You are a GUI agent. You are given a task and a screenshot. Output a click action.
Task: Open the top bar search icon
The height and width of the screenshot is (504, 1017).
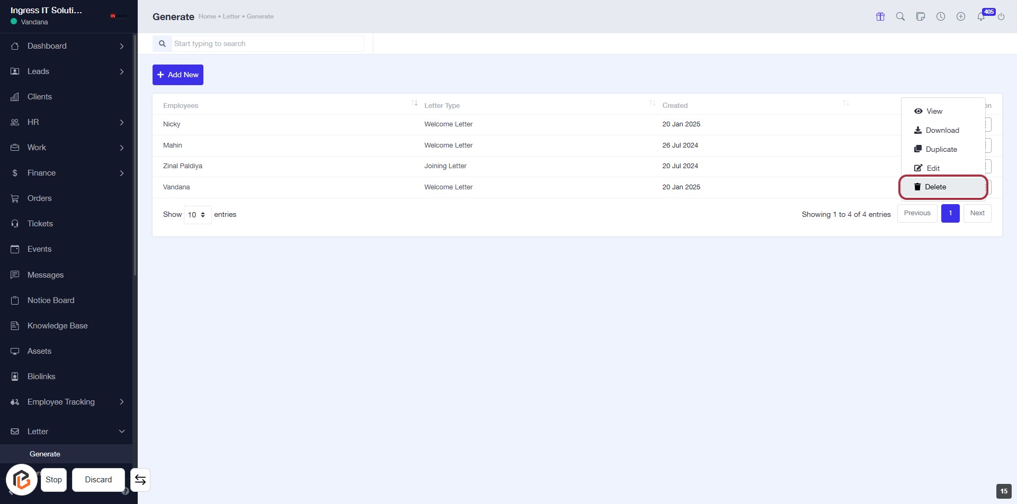pos(900,16)
